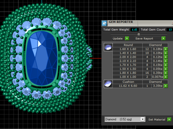Image resolution: width=173 pixels, height=129 pixels.
Task: Click the Total Gem Weight value 4.45
Action: pyautogui.click(x=134, y=30)
